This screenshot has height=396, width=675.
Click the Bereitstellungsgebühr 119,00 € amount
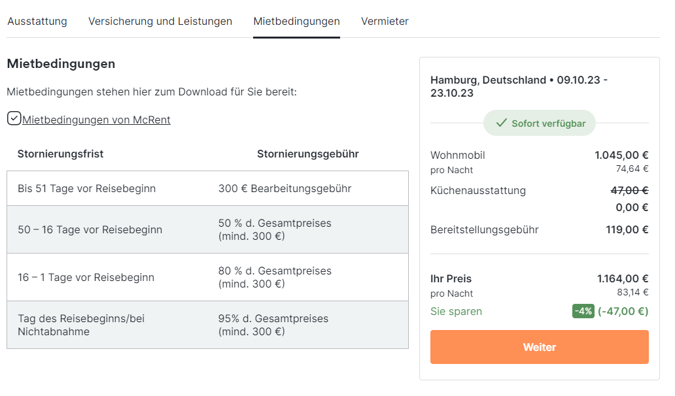click(x=627, y=230)
